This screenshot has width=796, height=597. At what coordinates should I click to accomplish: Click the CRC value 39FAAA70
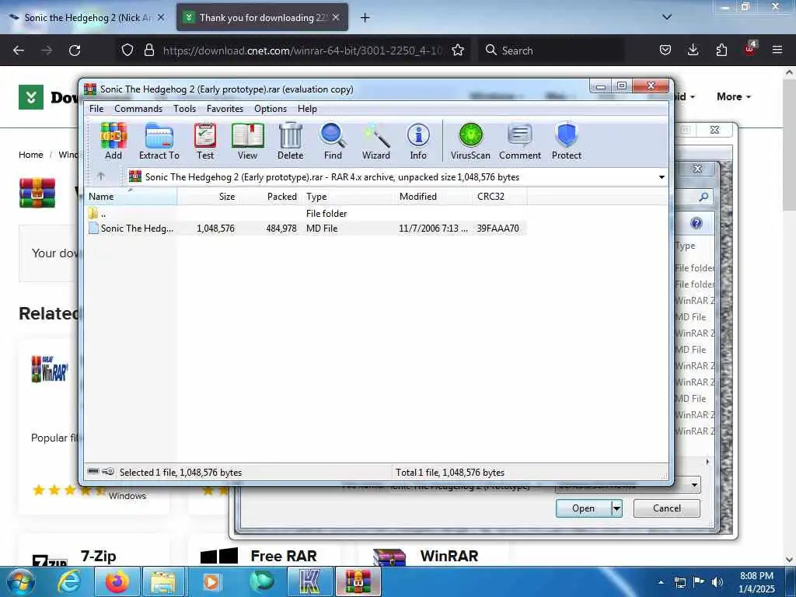(x=498, y=229)
